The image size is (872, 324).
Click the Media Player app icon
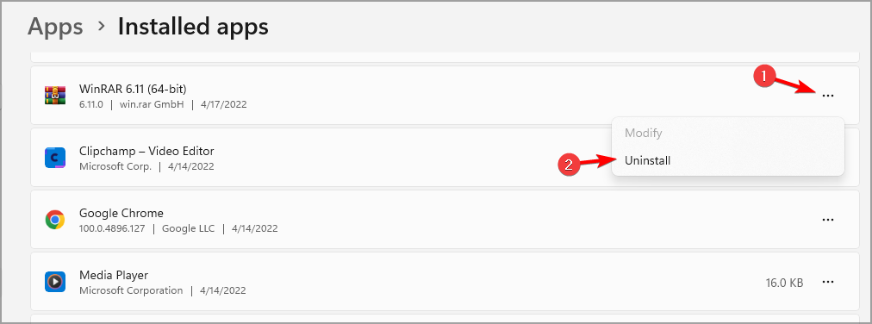55,283
